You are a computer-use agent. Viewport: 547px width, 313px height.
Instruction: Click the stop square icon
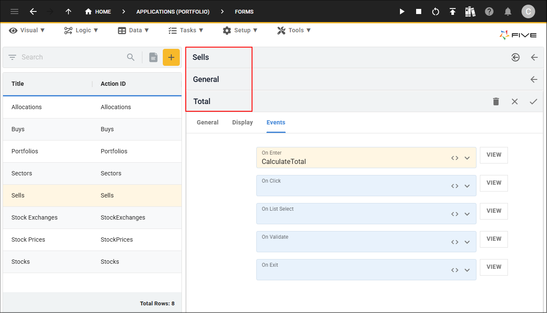tap(419, 11)
